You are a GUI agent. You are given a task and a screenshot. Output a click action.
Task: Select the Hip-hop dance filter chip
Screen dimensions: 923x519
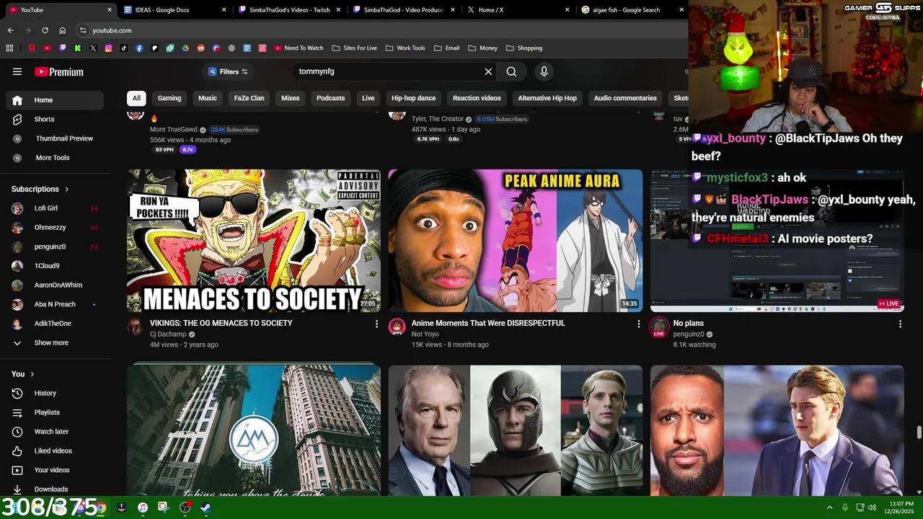(414, 98)
